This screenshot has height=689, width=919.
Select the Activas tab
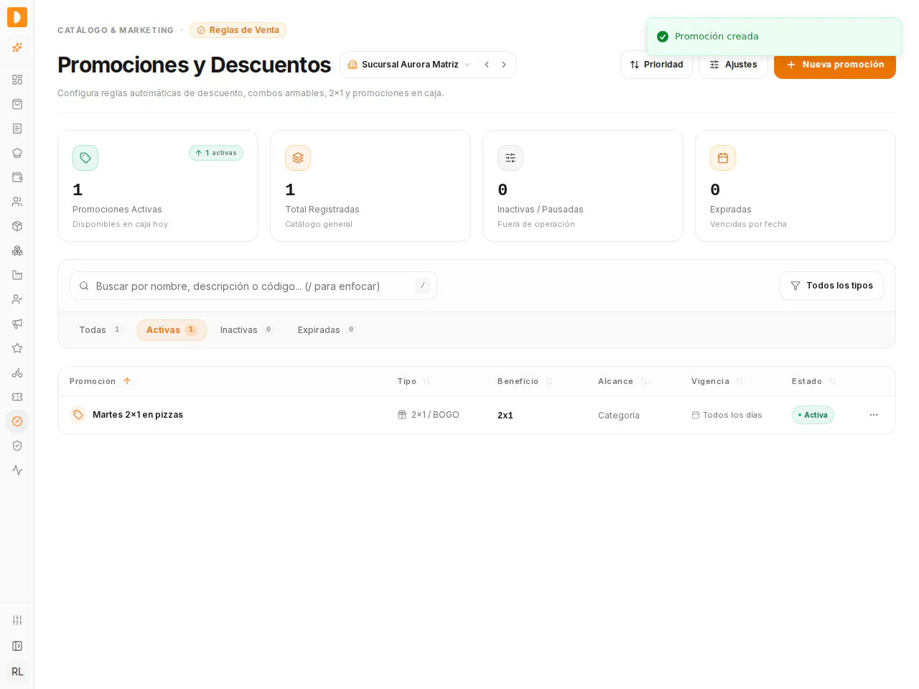click(x=172, y=330)
